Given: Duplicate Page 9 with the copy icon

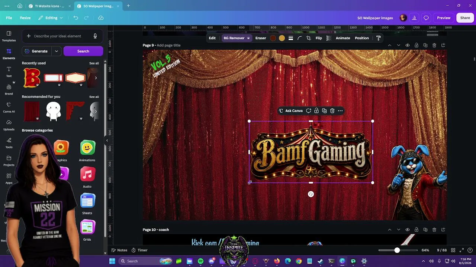Looking at the screenshot, I should tap(425, 45).
